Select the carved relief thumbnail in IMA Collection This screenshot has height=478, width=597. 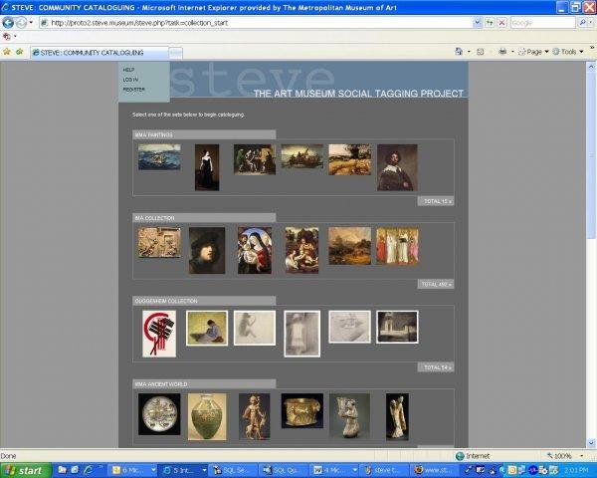coord(159,242)
